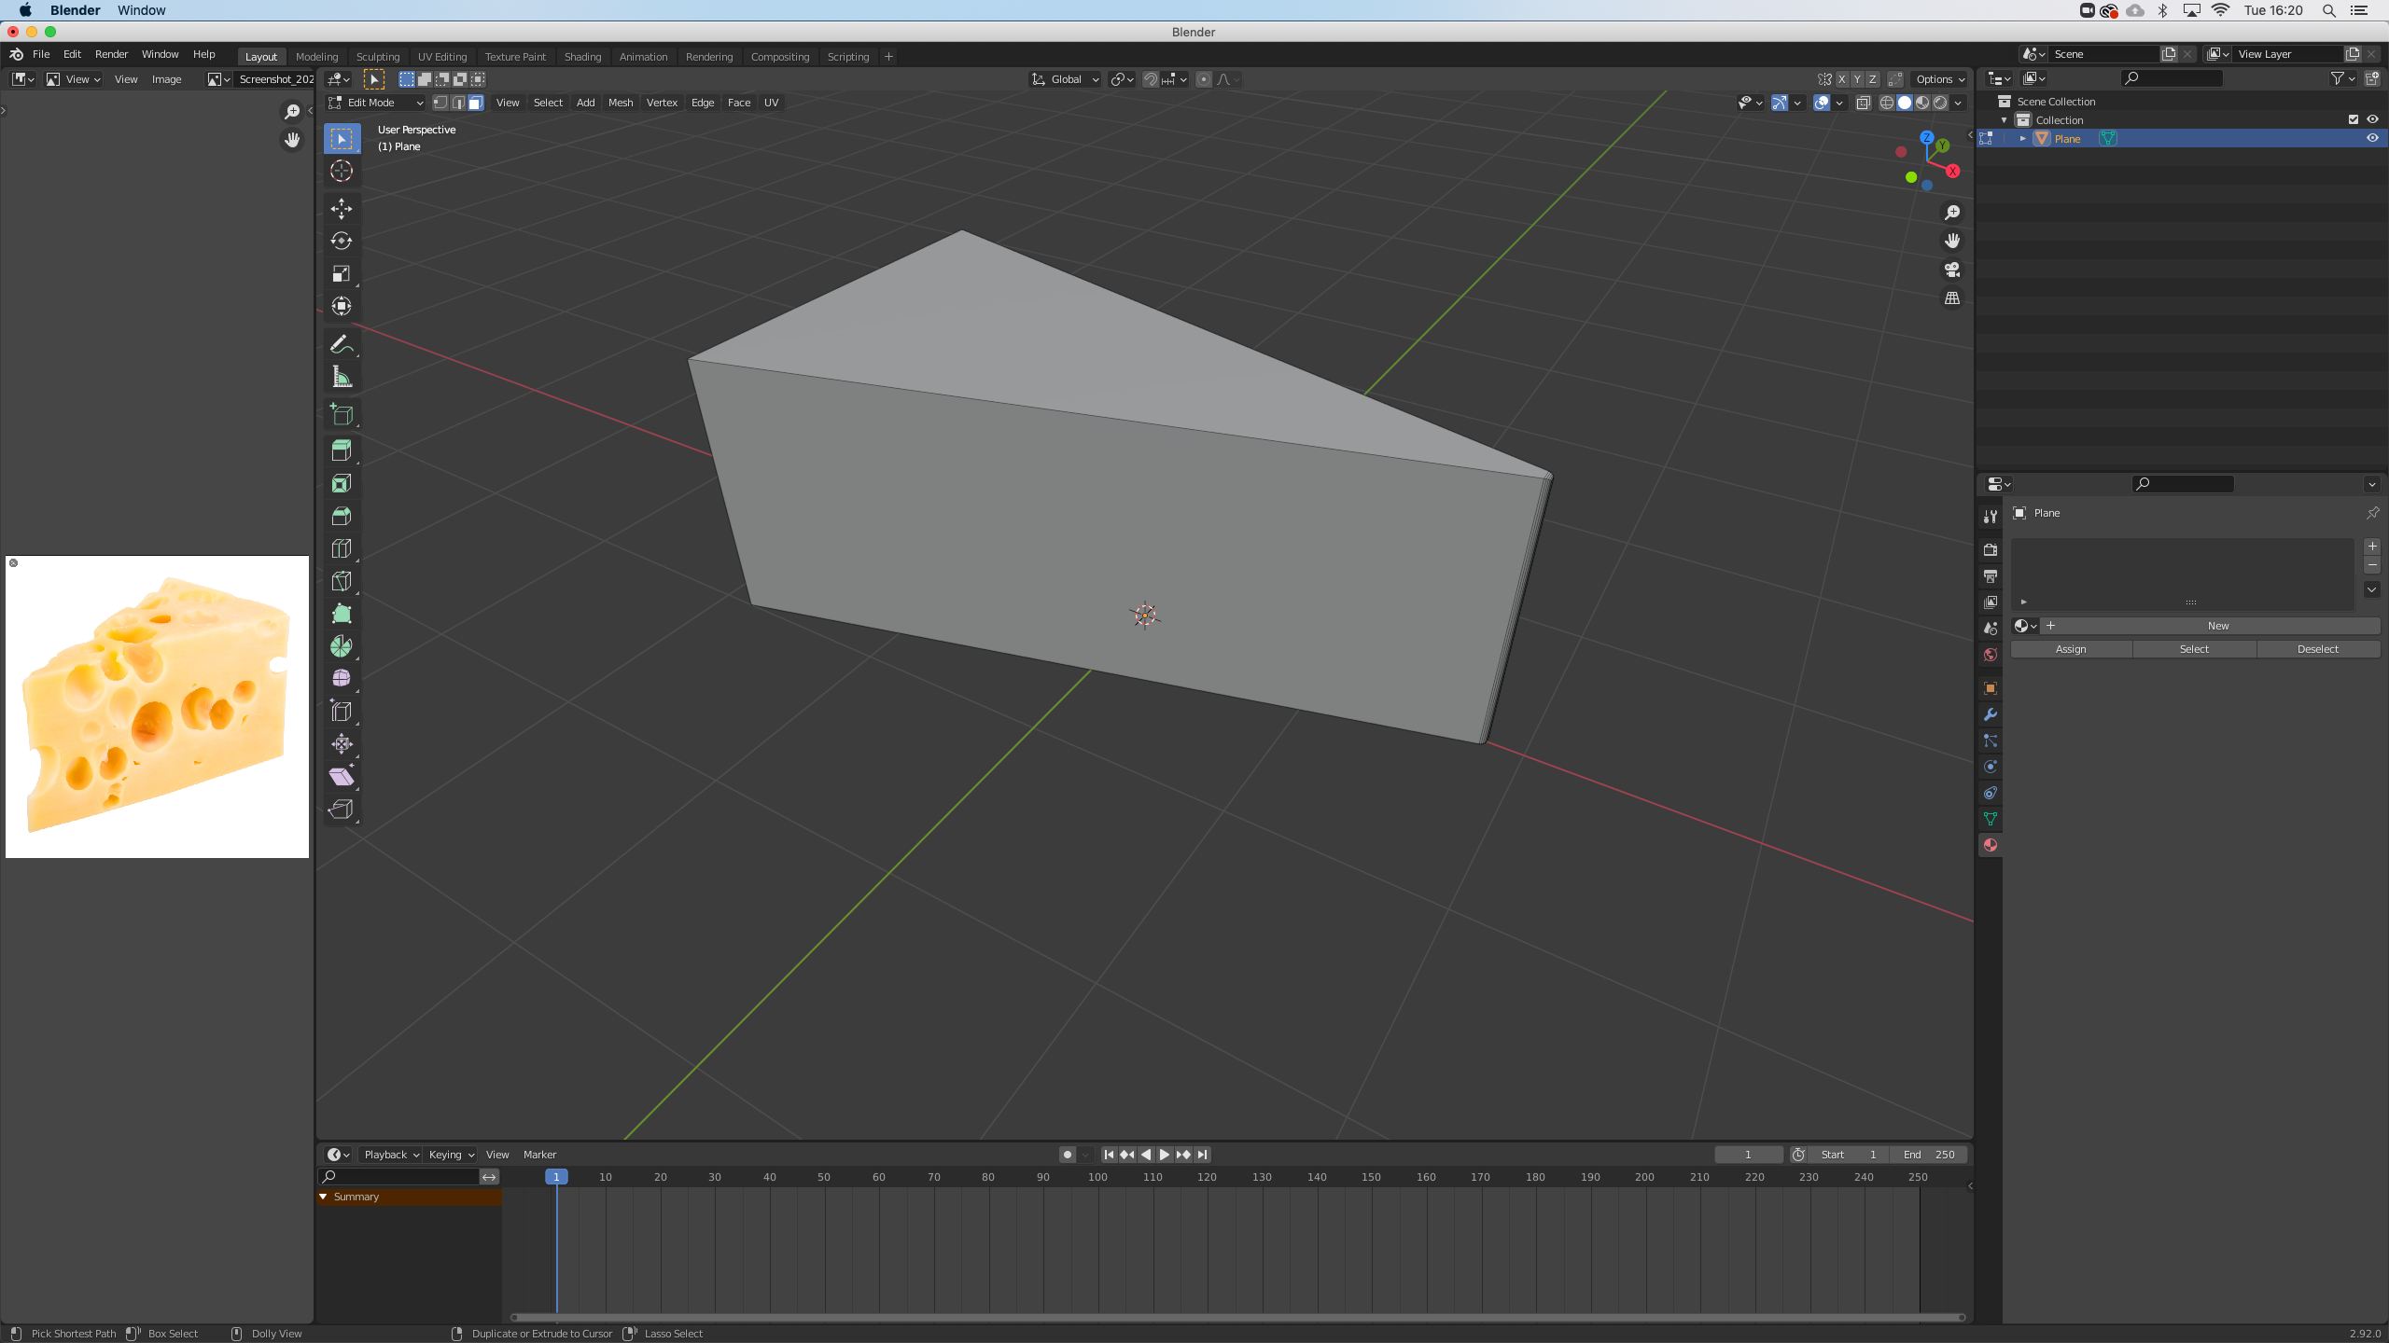The height and width of the screenshot is (1343, 2389).
Task: Open the Object Data properties green triangle tab
Action: click(1991, 820)
